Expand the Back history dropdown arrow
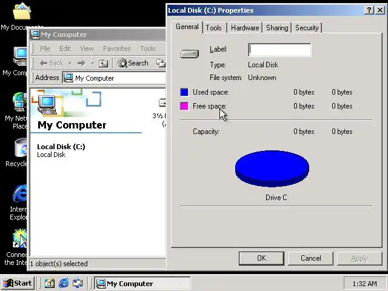This screenshot has width=388, height=291. click(x=70, y=64)
